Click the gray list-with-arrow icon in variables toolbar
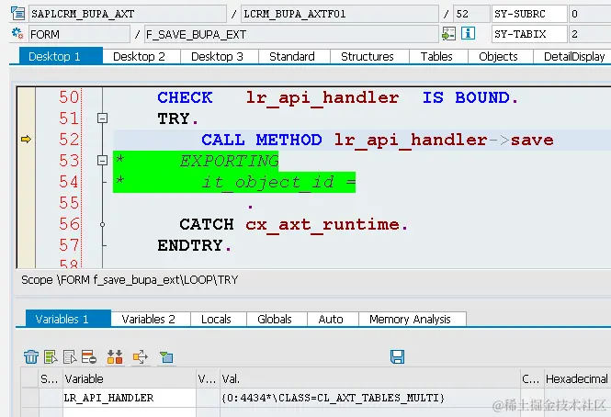 [x=70, y=356]
